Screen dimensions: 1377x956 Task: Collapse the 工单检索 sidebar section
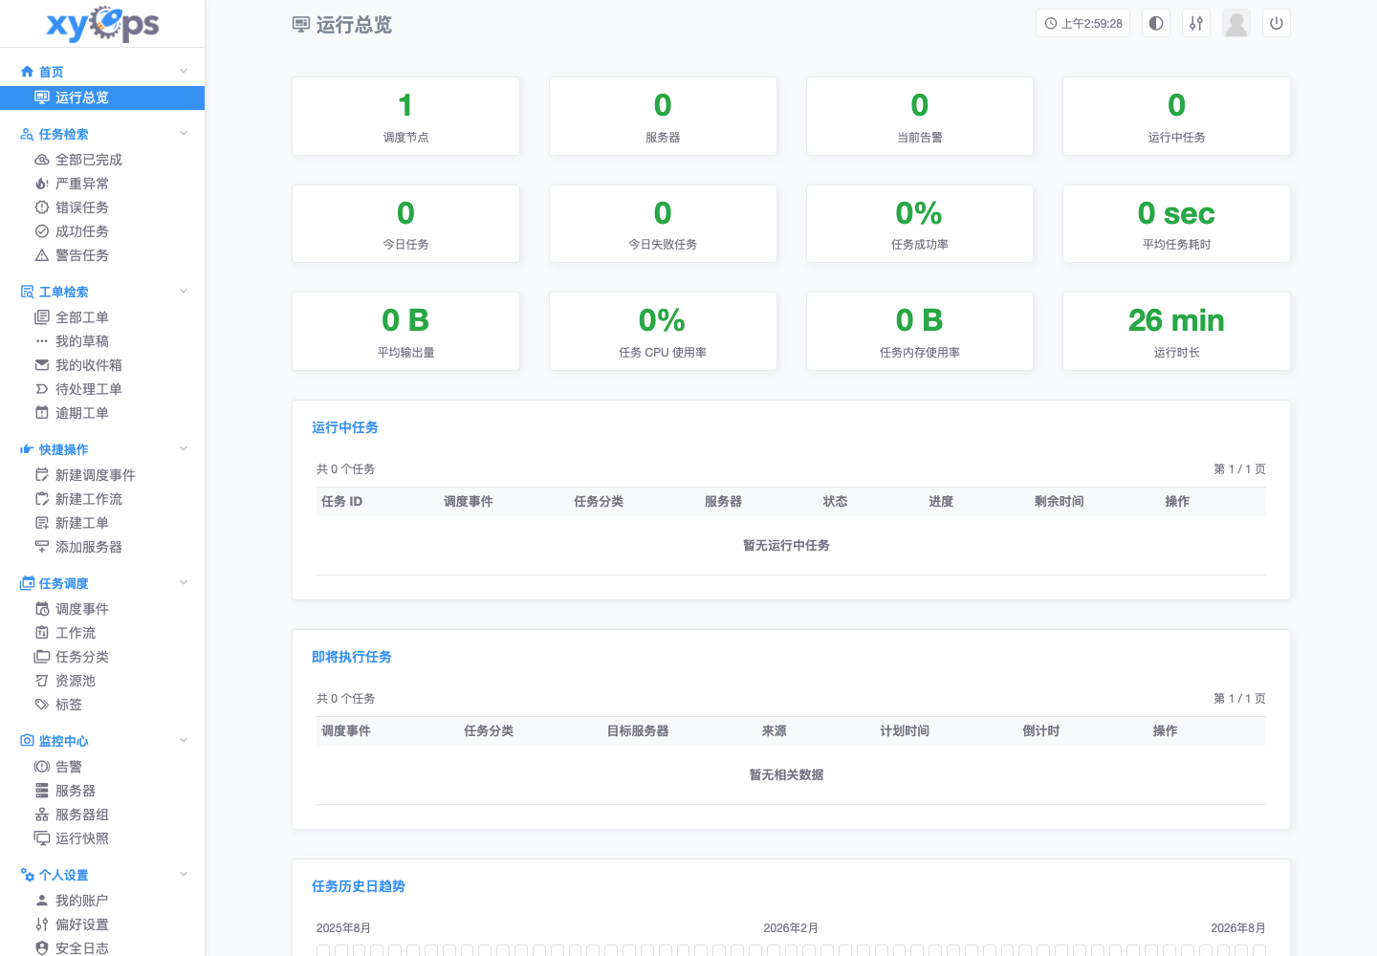coord(184,292)
